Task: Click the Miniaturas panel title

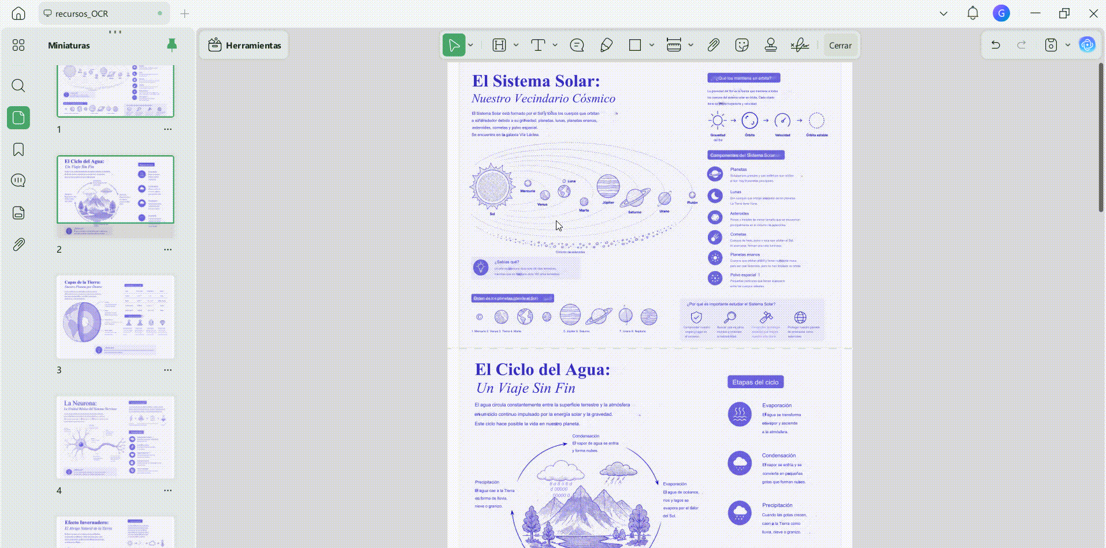Action: (69, 46)
